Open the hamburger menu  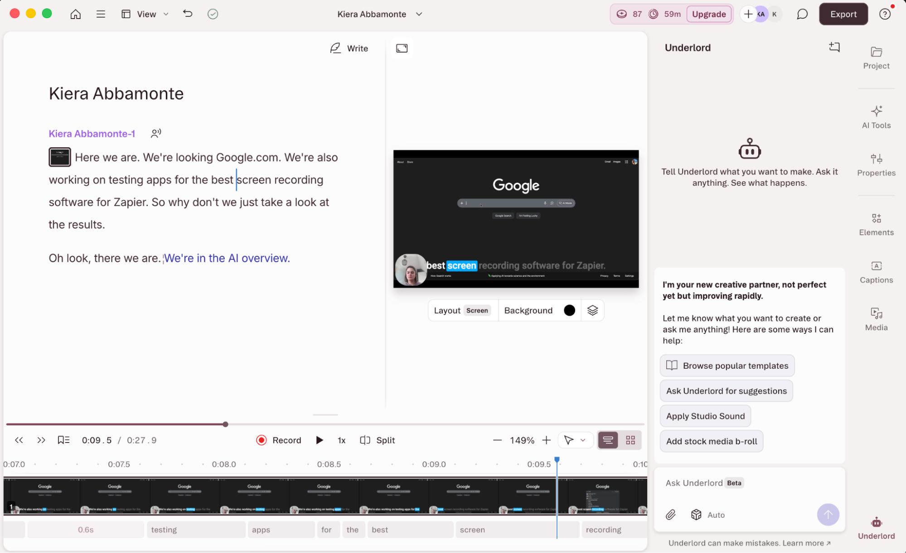pyautogui.click(x=100, y=14)
